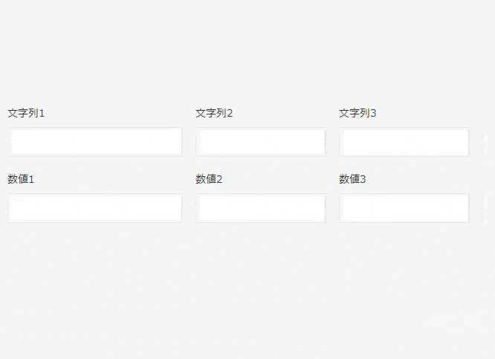Place cursor in the box under 文字列2
495x359 pixels.
(x=260, y=142)
